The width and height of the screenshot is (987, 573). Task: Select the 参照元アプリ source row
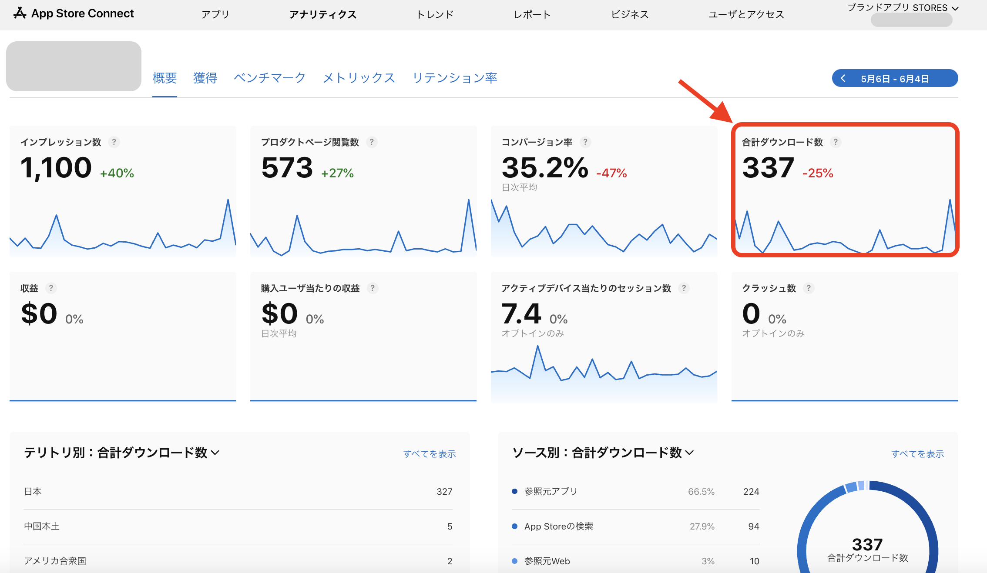[x=636, y=492]
